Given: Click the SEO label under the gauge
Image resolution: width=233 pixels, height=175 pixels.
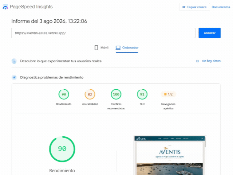Looking at the screenshot, I should 142,104.
